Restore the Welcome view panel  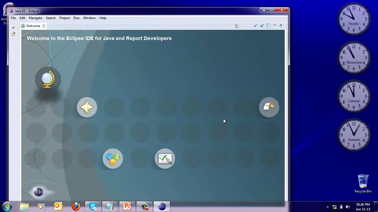point(281,26)
